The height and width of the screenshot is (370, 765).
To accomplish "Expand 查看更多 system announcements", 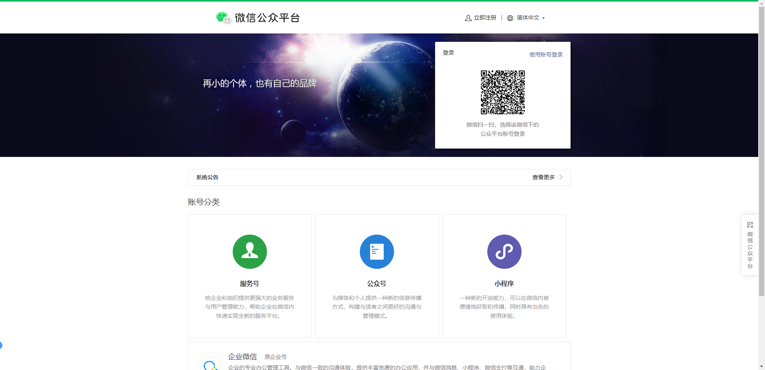I will [543, 177].
